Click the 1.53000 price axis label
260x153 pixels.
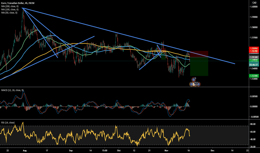click(254, 79)
